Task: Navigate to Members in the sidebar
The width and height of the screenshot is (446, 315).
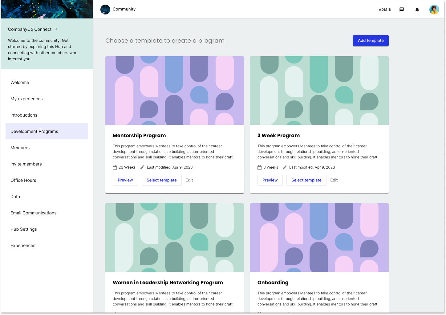Action: [x=20, y=148]
